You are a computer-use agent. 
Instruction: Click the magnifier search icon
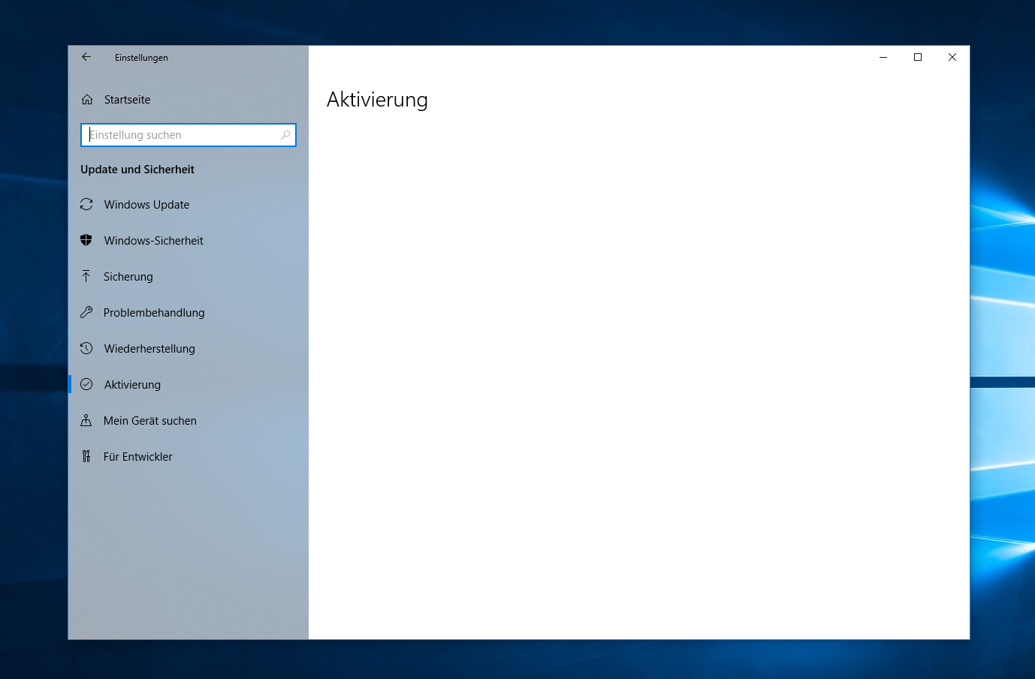point(285,135)
